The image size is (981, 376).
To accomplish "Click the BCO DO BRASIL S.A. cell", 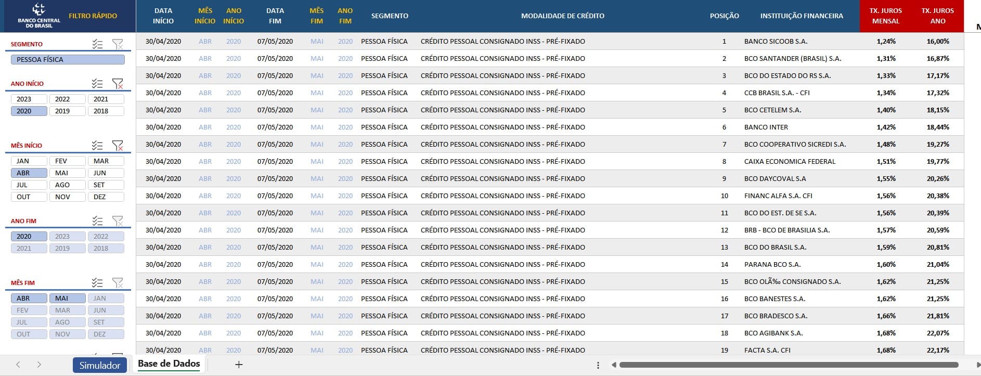I will (x=775, y=247).
